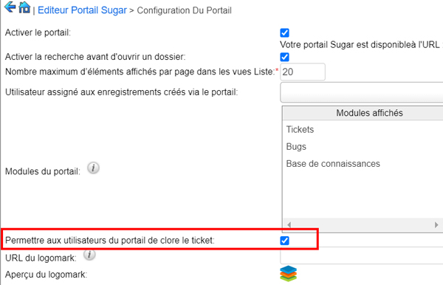Image resolution: width=443 pixels, height=285 pixels.
Task: Open Editeur Portail Sugar breadcrumb link
Action: (82, 10)
